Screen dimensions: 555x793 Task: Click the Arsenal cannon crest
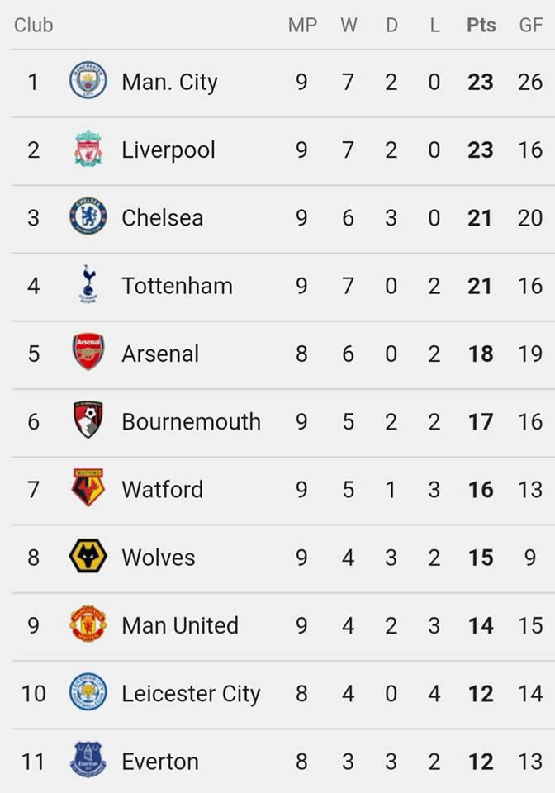pos(88,352)
